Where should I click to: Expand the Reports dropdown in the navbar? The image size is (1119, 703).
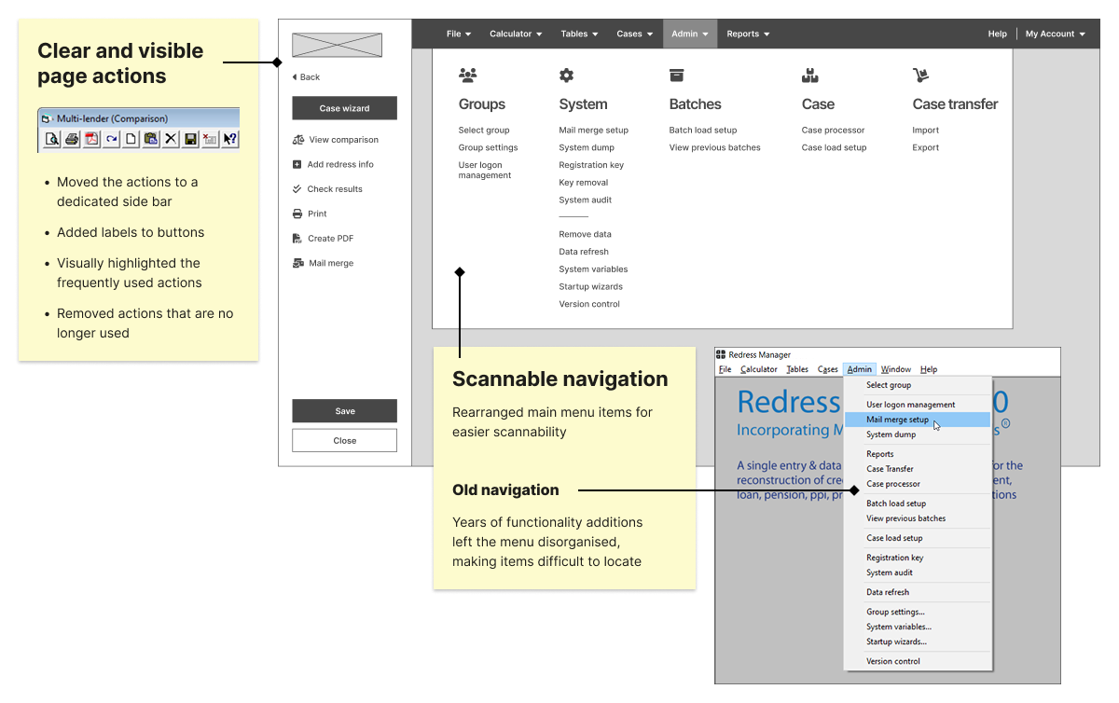click(748, 34)
